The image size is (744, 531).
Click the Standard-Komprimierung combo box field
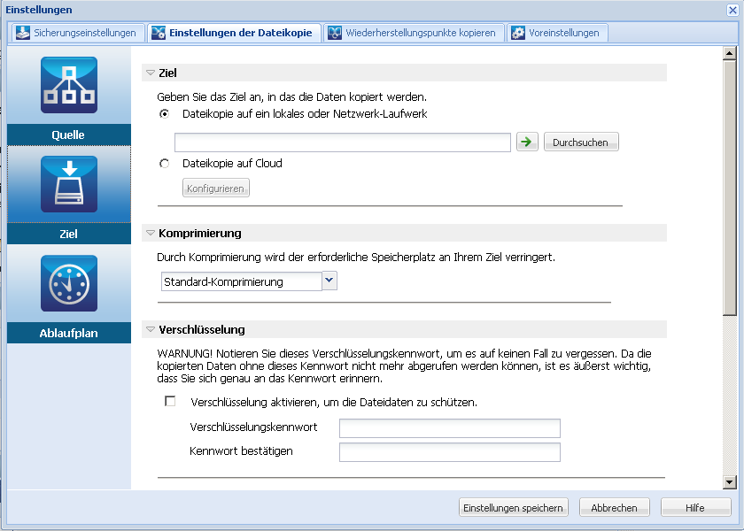[242, 281]
